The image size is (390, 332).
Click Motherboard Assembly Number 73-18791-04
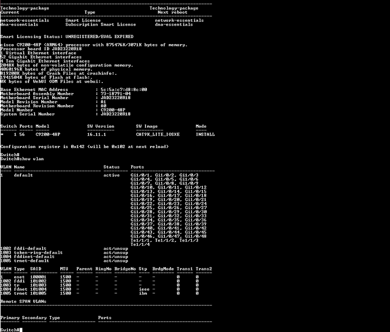pyautogui.click(x=116, y=93)
